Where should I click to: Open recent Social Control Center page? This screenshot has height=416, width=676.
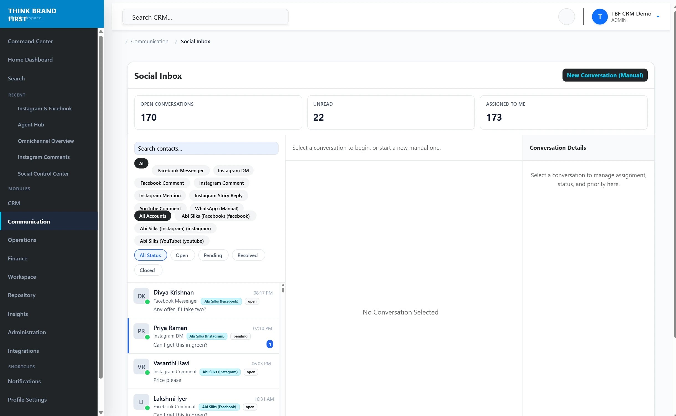pos(43,174)
